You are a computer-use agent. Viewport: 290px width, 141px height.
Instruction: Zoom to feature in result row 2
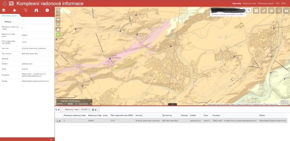pos(57,121)
